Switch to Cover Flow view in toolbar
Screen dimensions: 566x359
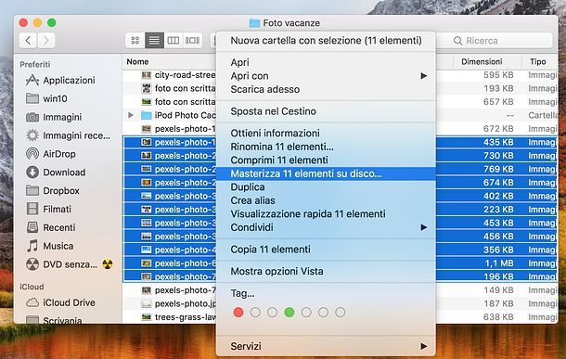[x=192, y=41]
